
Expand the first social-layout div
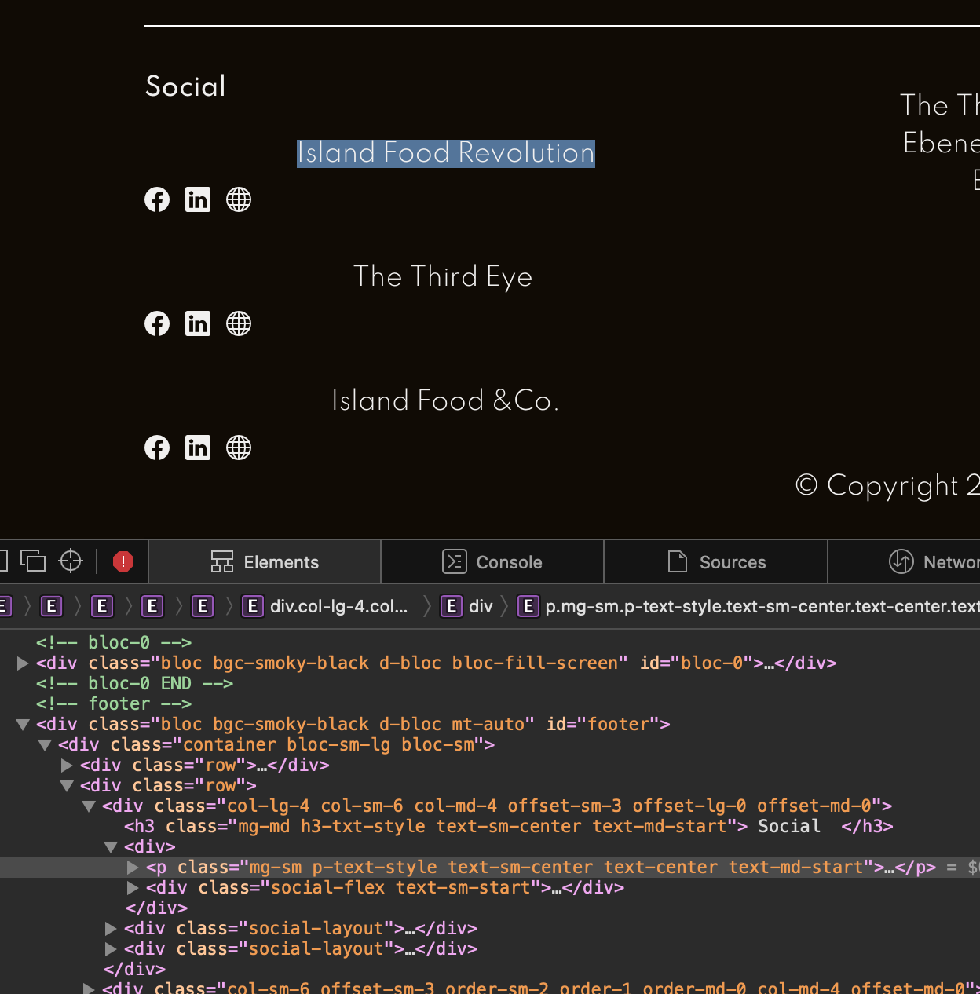tap(110, 928)
